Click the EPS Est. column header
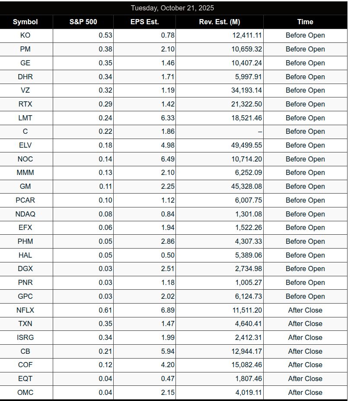Image resolution: width=351 pixels, height=401 pixels. [144, 22]
